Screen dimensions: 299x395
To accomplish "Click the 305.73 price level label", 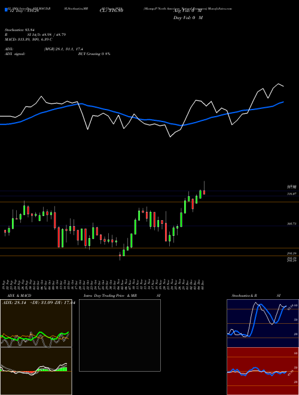I will tap(291, 223).
